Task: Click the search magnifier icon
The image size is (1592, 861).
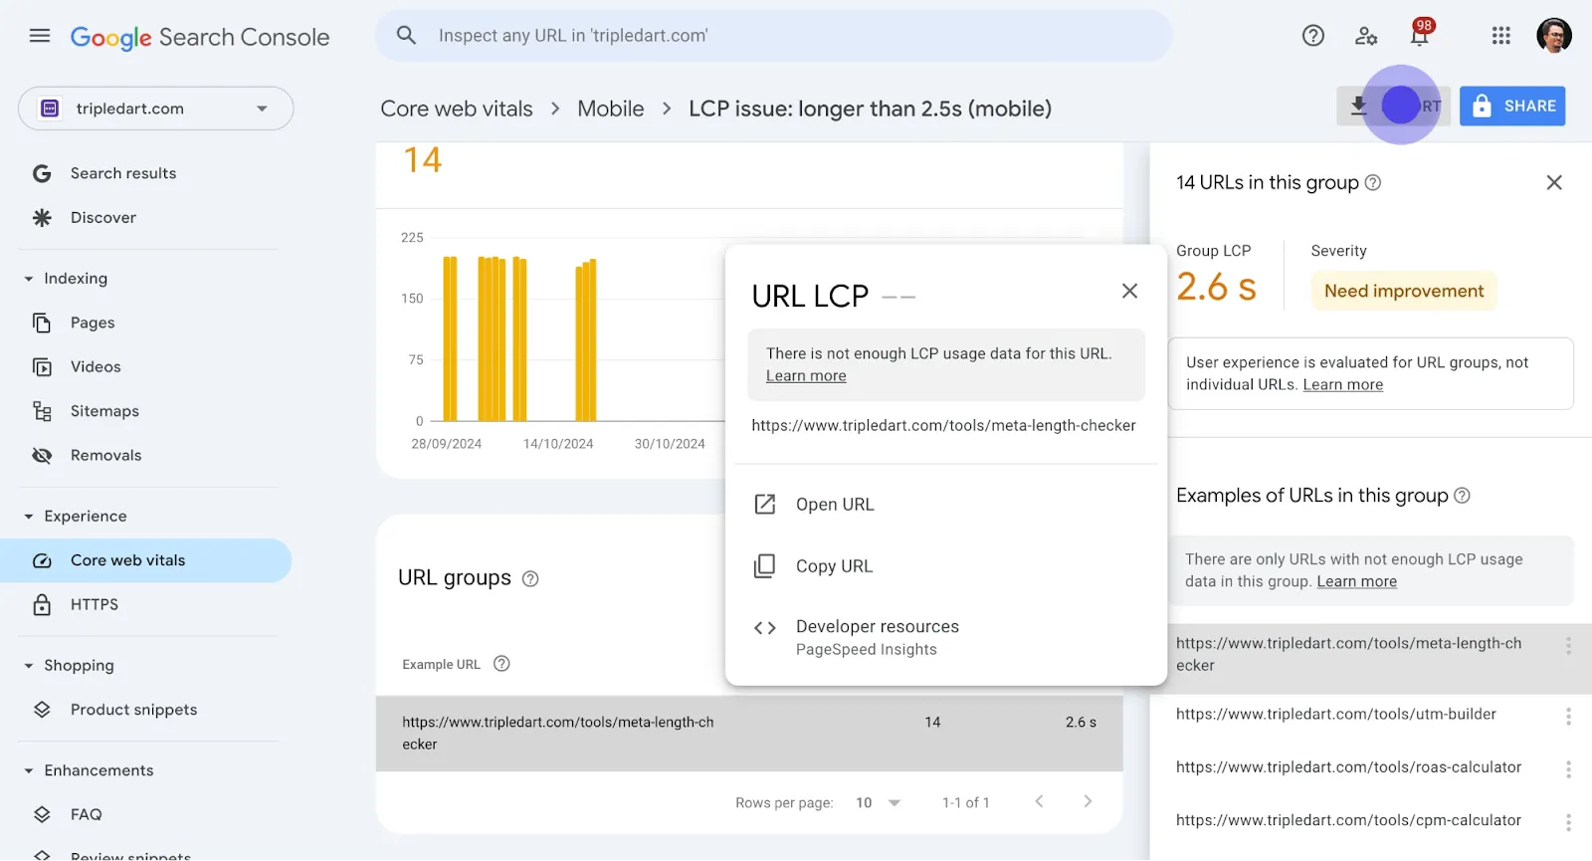Action: (x=406, y=36)
